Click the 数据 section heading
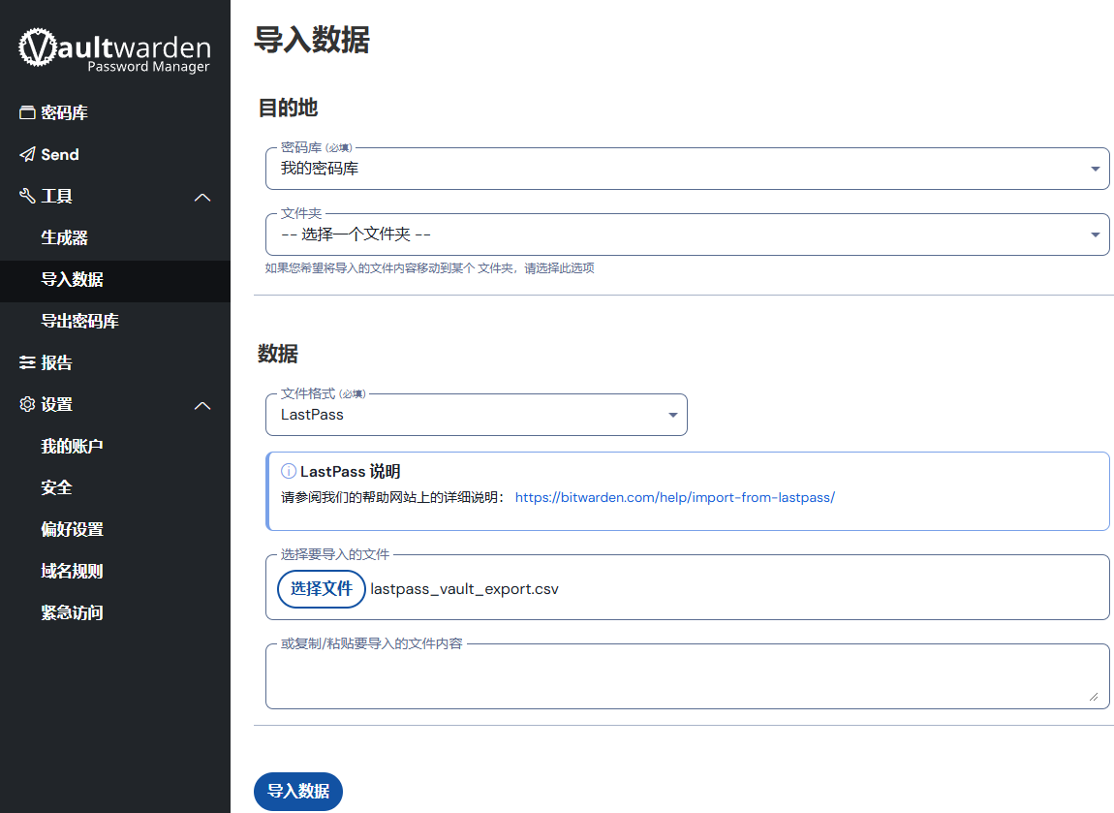The image size is (1114, 813). (278, 353)
